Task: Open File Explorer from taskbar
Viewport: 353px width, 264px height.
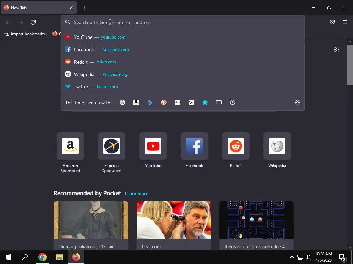Action: pos(59,257)
